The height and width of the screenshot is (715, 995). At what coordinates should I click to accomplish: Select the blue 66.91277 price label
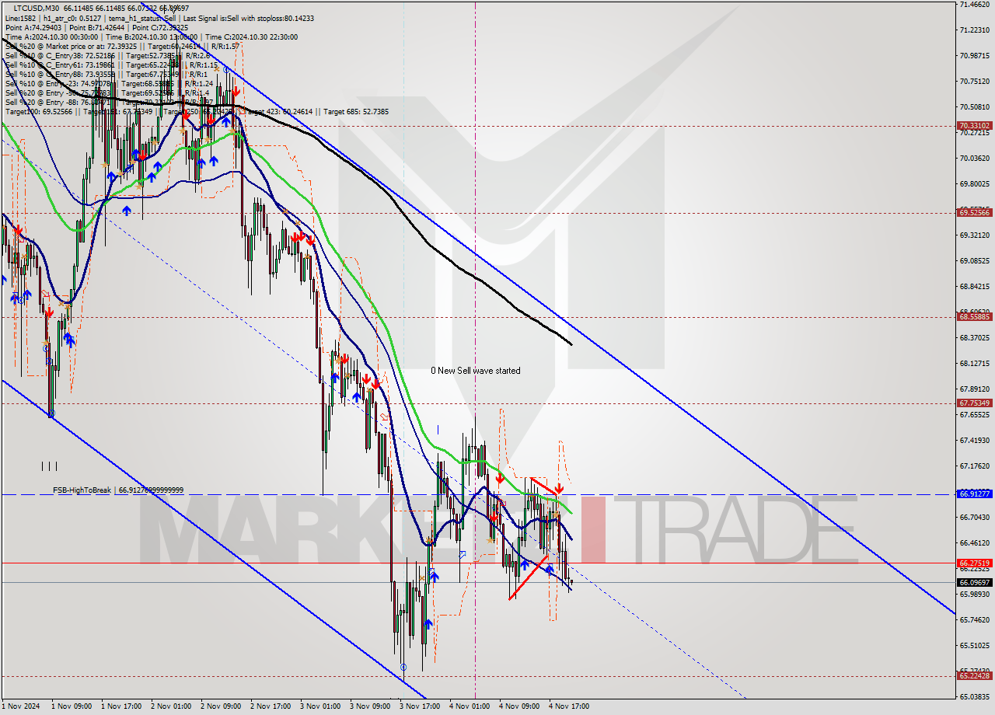click(974, 494)
